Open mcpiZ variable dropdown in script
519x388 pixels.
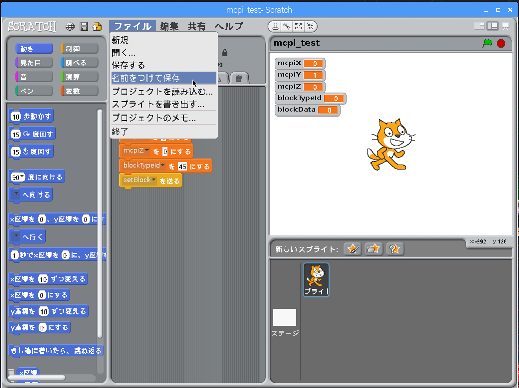147,151
